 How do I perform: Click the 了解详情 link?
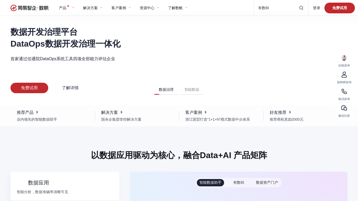(70, 88)
